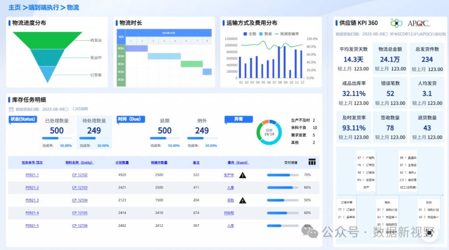Click the QR scan icon at bottom right
Image resolution: width=449 pixels, height=250 pixels.
[429, 234]
